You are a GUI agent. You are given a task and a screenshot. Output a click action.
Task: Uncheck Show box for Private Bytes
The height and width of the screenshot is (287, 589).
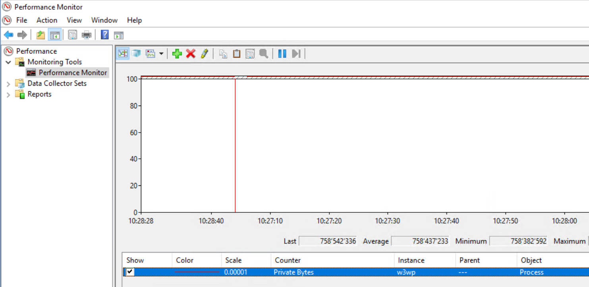point(130,272)
